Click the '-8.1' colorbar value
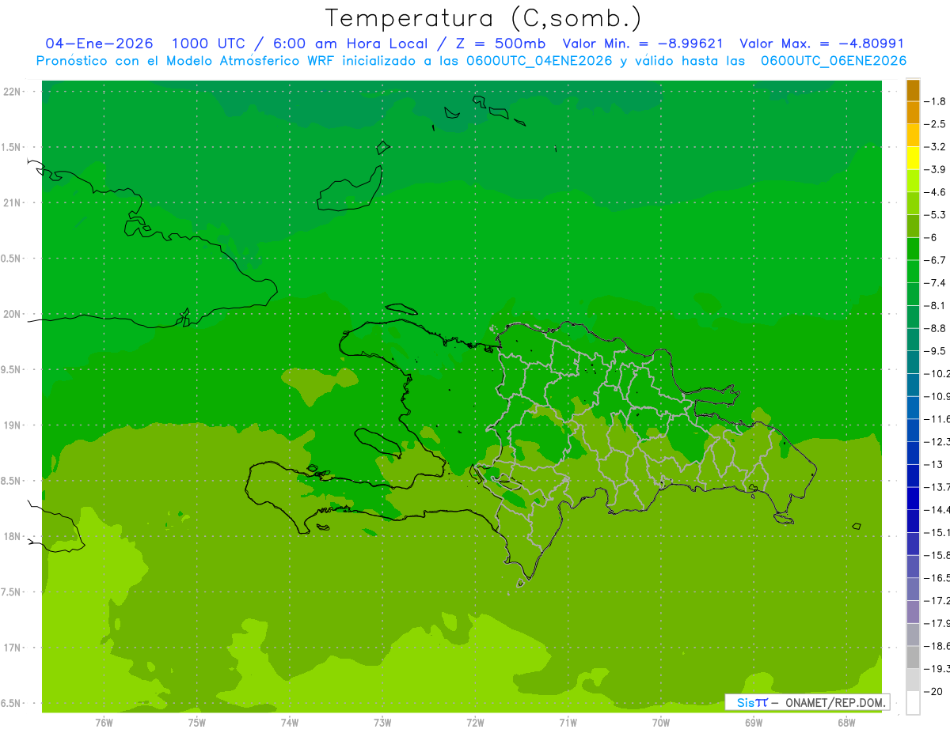This screenshot has height=733, width=950. click(x=935, y=305)
